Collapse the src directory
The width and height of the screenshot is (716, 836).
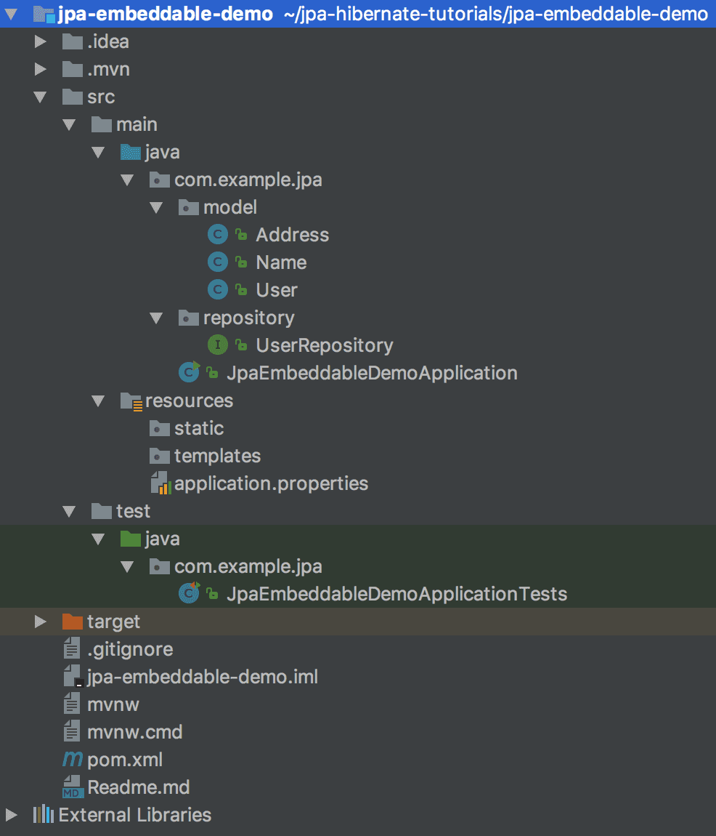pos(40,96)
